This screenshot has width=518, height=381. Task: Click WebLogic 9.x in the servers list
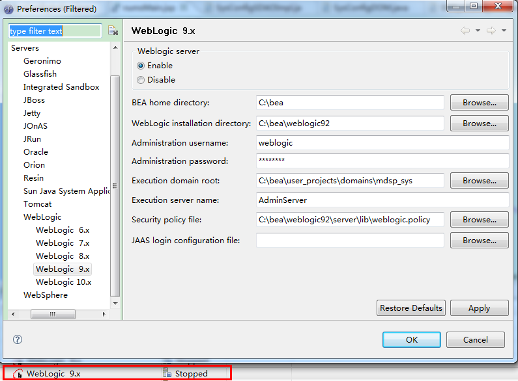pyautogui.click(x=53, y=374)
